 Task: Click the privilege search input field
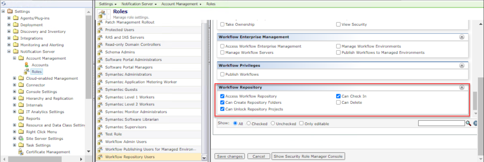(x=441, y=123)
